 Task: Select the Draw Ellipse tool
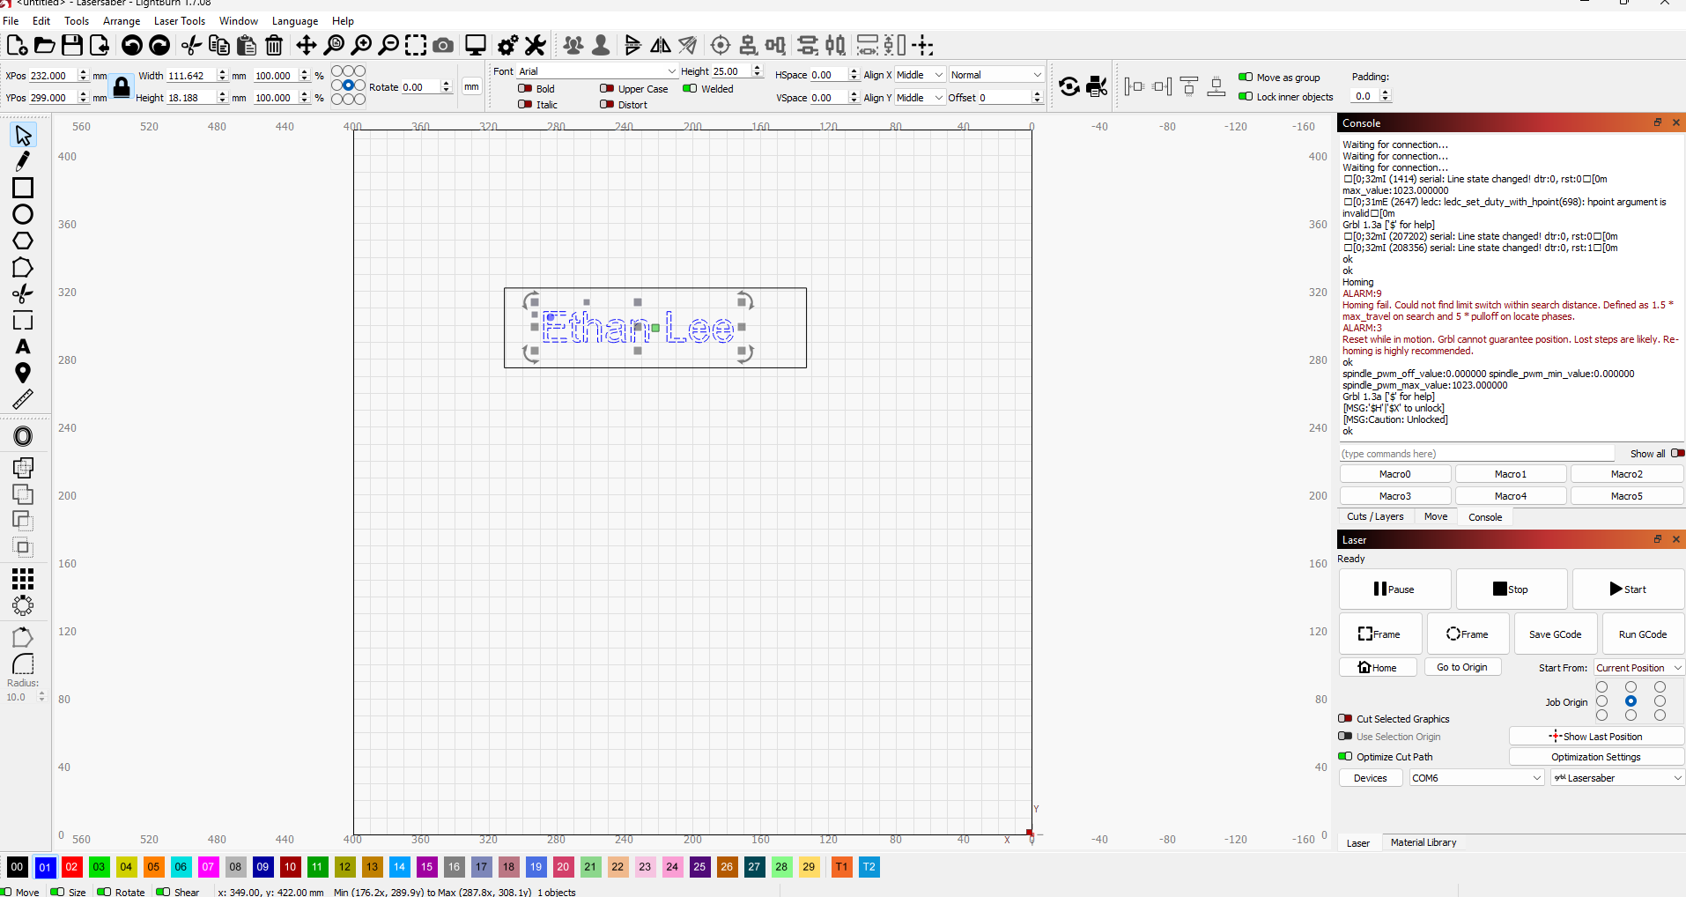coord(23,214)
